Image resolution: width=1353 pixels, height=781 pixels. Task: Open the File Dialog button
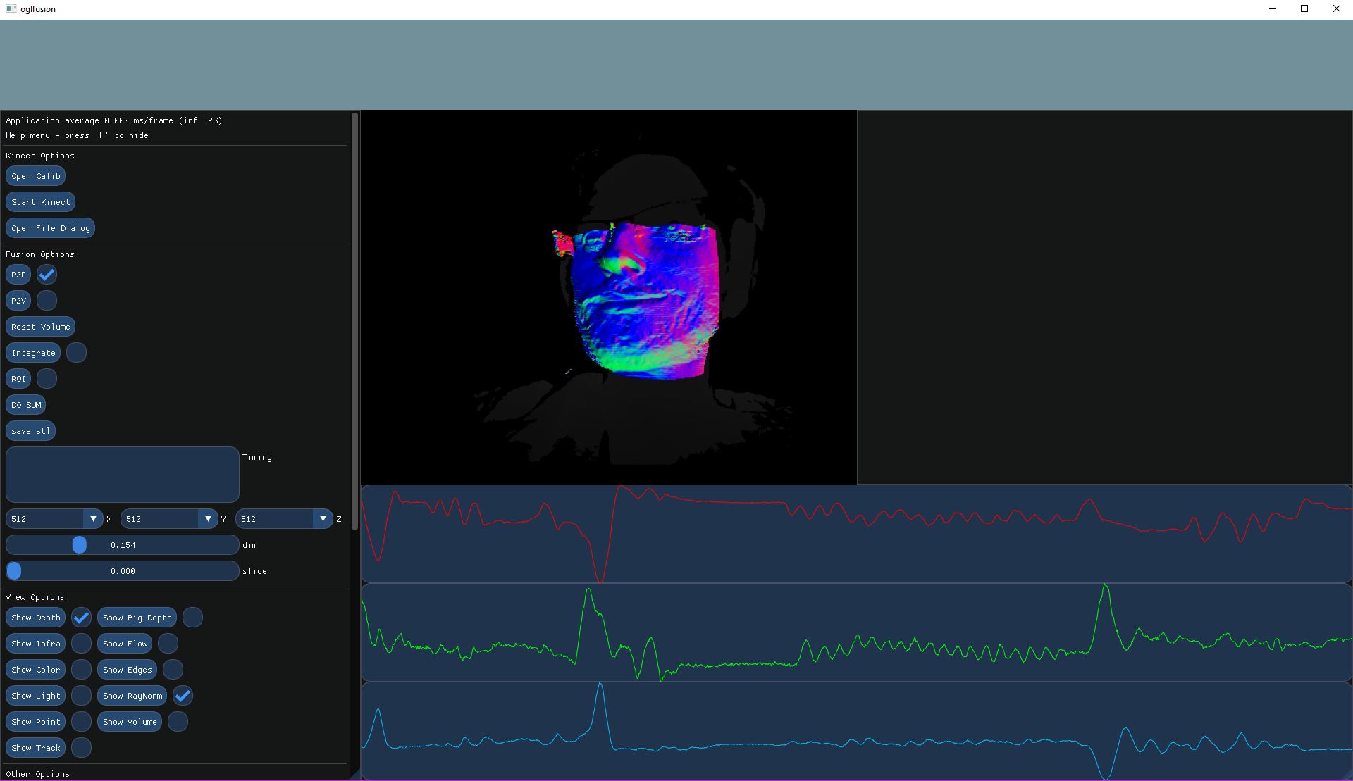50,228
